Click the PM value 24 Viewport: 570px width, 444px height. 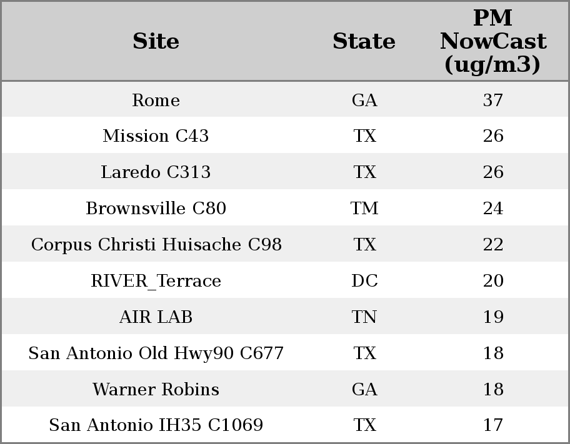tap(493, 208)
